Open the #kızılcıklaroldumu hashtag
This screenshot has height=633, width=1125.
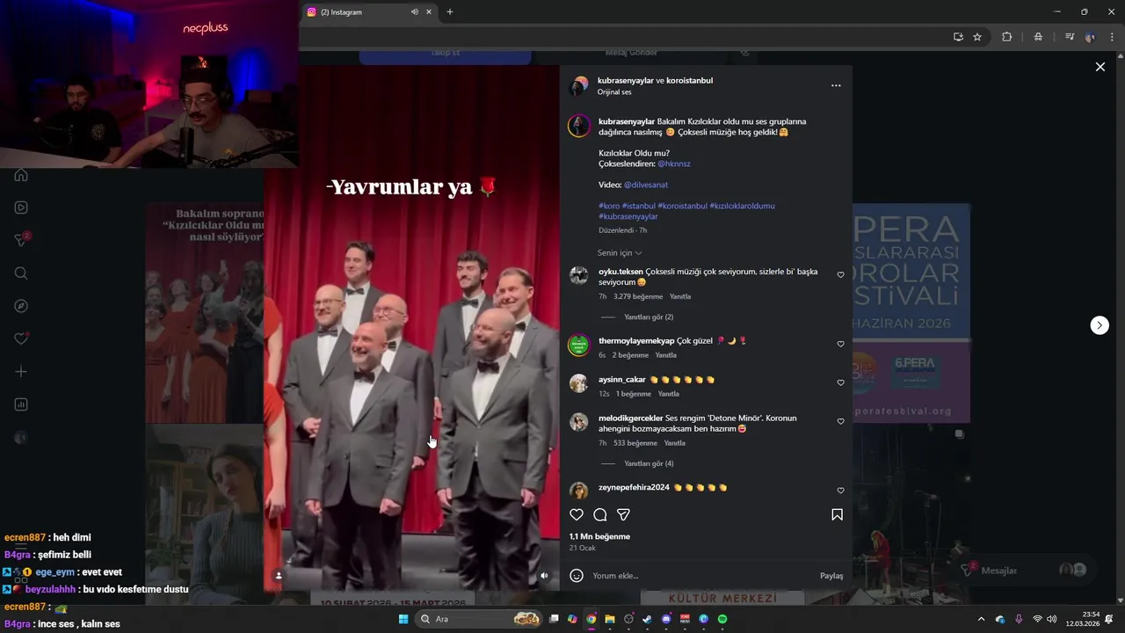point(743,206)
